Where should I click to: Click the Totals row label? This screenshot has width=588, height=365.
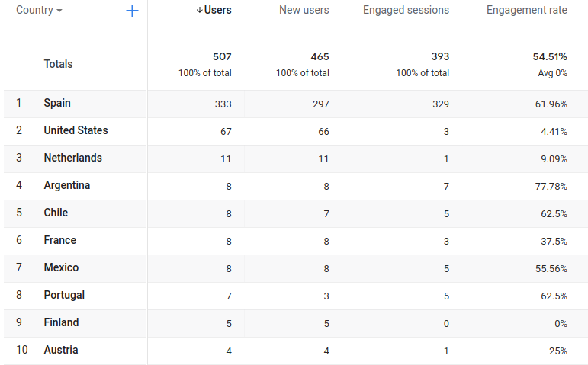pos(59,65)
